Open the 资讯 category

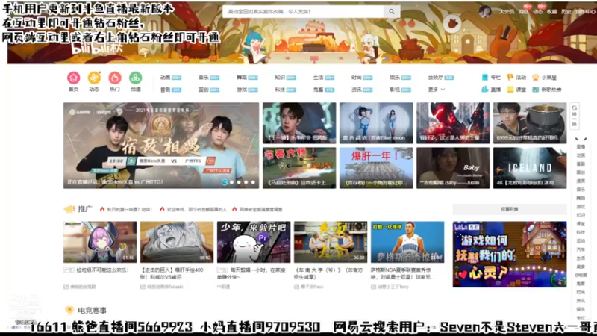tap(357, 90)
